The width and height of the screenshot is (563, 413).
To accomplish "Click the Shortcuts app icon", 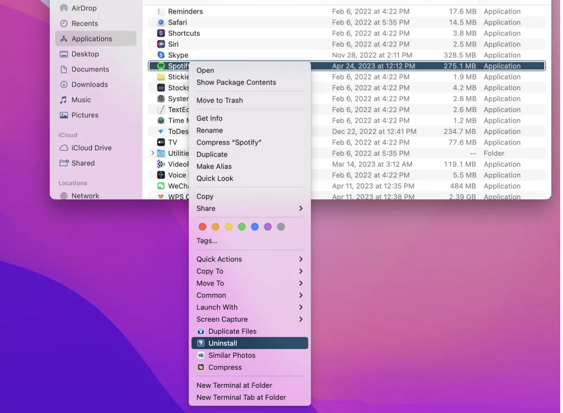I will coord(161,33).
